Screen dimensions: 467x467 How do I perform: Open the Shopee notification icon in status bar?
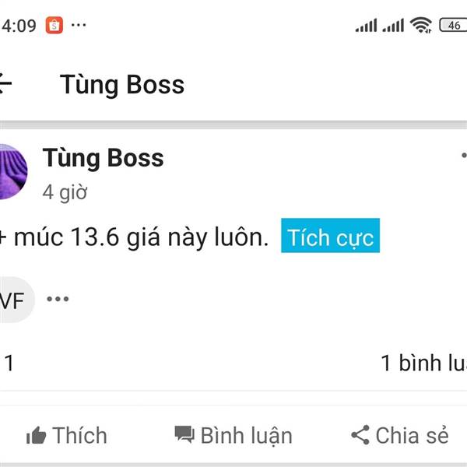(x=54, y=26)
